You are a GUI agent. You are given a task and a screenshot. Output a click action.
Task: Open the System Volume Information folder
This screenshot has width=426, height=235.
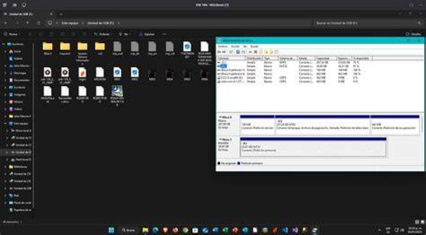click(82, 53)
